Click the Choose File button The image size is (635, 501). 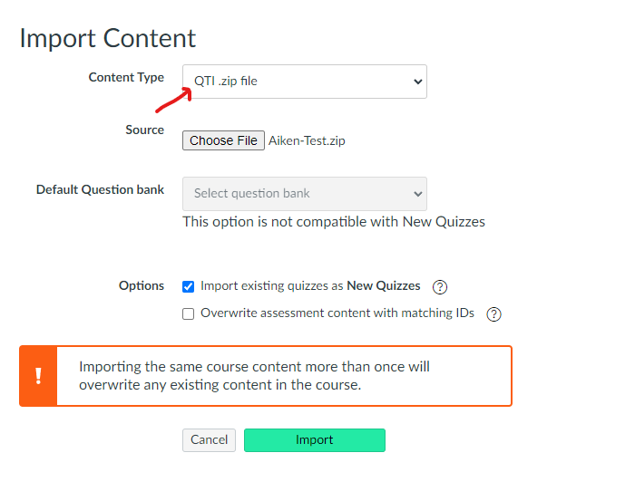click(x=223, y=140)
